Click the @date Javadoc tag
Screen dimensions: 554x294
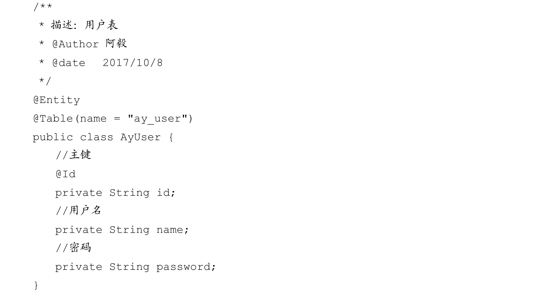tap(69, 63)
